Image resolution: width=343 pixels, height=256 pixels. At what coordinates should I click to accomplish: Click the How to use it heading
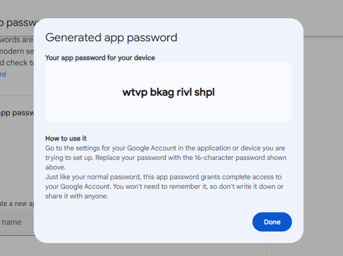click(66, 138)
